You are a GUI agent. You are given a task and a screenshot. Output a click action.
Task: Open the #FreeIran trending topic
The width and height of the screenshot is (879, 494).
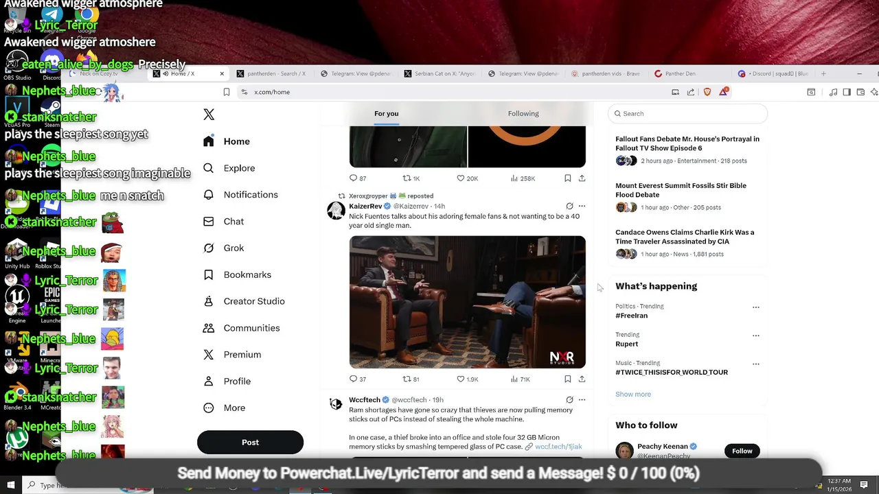click(631, 316)
